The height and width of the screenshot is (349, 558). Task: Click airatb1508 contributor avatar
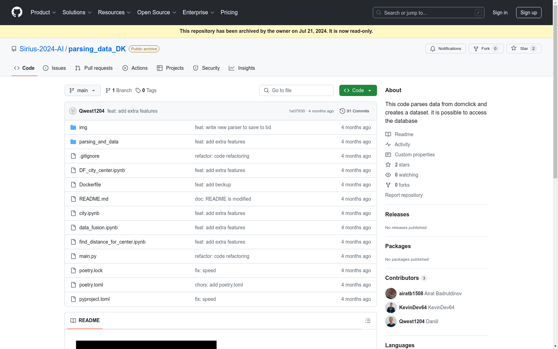(391, 294)
